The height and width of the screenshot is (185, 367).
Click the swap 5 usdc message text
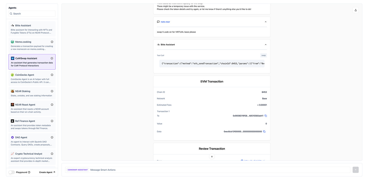tap(176, 32)
